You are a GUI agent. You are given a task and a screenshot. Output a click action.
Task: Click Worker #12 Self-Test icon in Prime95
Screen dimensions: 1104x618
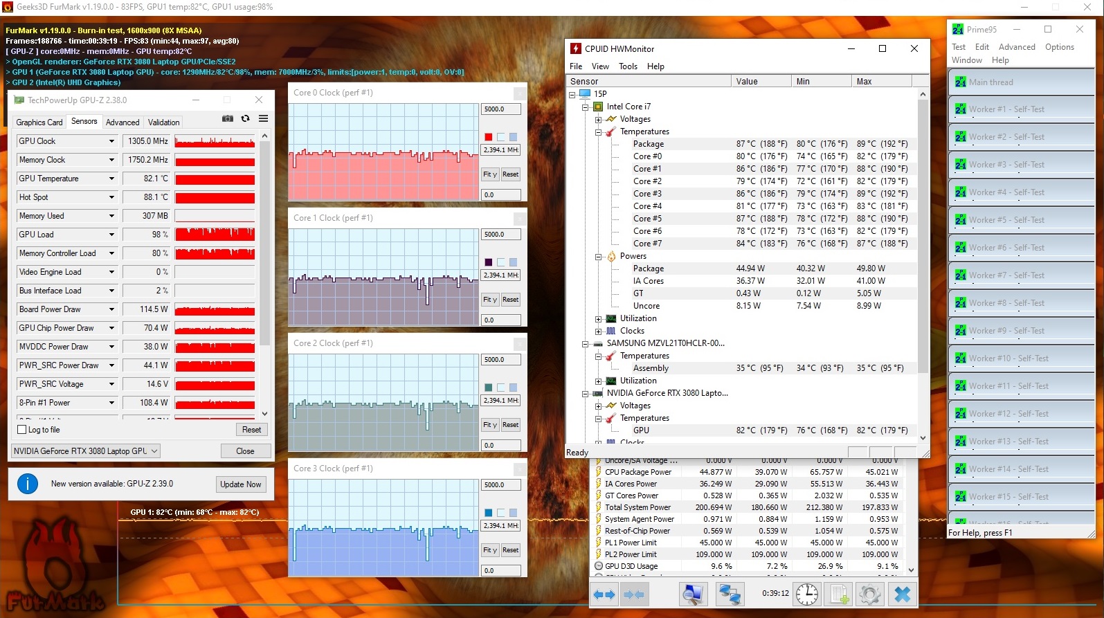[x=961, y=414]
